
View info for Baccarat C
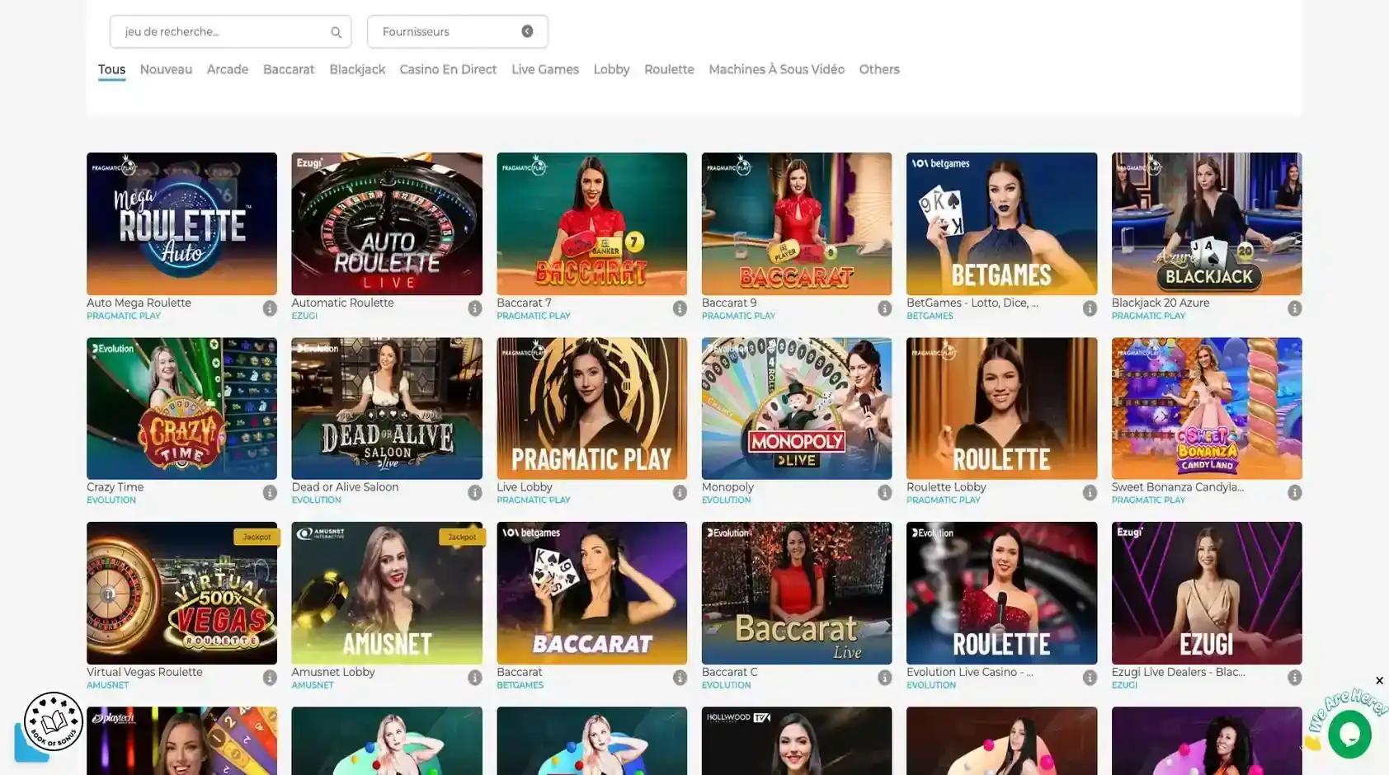pyautogui.click(x=885, y=678)
